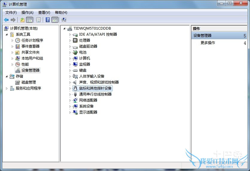Select the 系统设备 label
The height and width of the screenshot is (171, 250).
coord(86,106)
